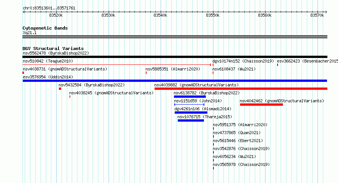Image resolution: width=338 pixels, height=183 pixels.
Task: Open nsv5432584 (ByrskaBishop2022) label
Action: (92, 85)
